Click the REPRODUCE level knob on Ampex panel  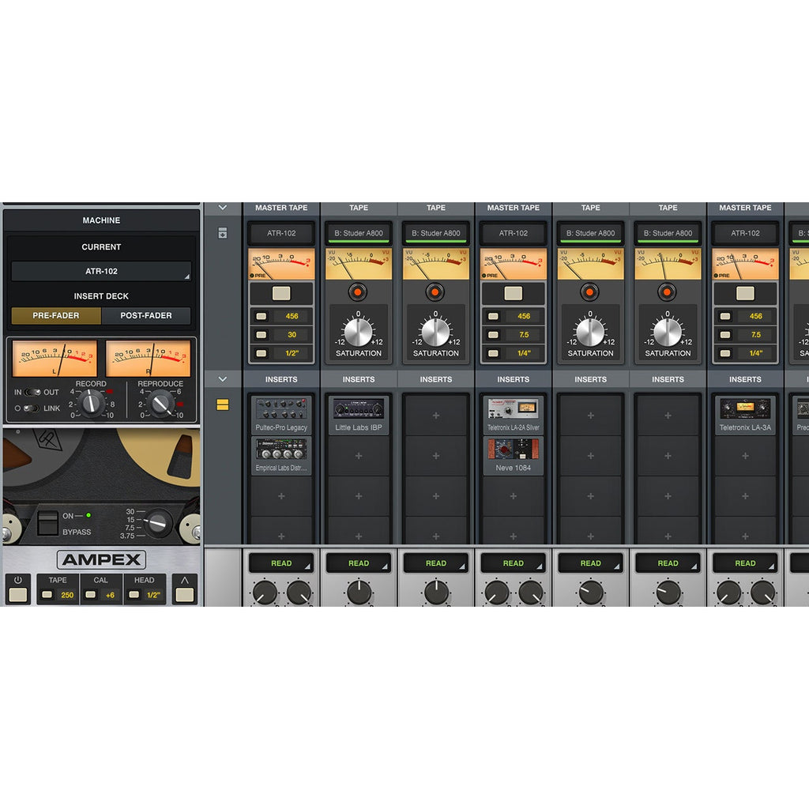click(161, 403)
